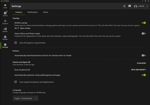Click the Settings gear in sidebar
Screen dimensions: 150x105
(x=5, y=45)
